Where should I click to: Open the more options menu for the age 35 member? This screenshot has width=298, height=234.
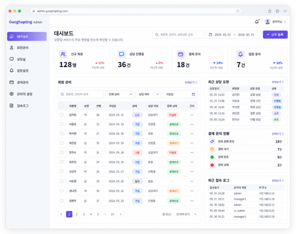pyautogui.click(x=192, y=143)
